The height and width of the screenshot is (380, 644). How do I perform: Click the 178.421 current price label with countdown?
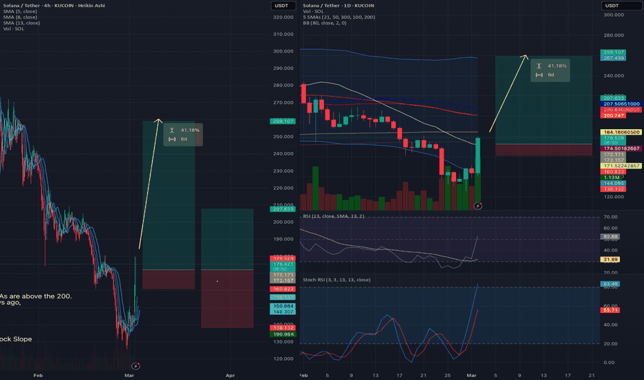[283, 266]
